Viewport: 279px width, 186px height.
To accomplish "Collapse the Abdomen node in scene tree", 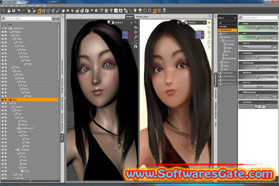I will tap(11, 107).
